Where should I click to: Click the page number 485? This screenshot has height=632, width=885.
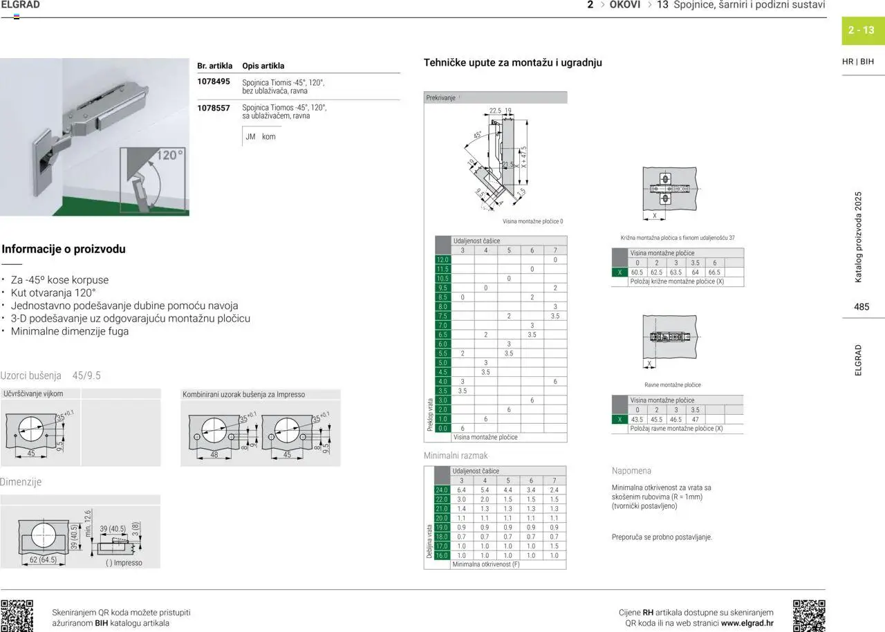click(861, 307)
